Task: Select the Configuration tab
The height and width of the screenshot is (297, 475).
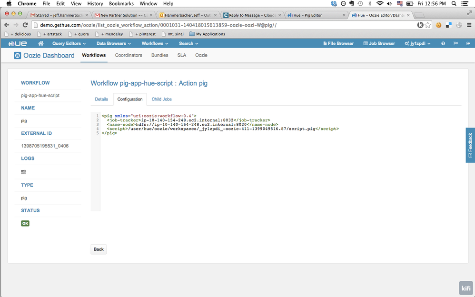Action: point(130,99)
